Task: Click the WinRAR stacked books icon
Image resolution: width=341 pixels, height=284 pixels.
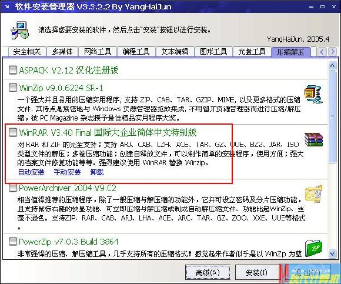Action: click(313, 139)
